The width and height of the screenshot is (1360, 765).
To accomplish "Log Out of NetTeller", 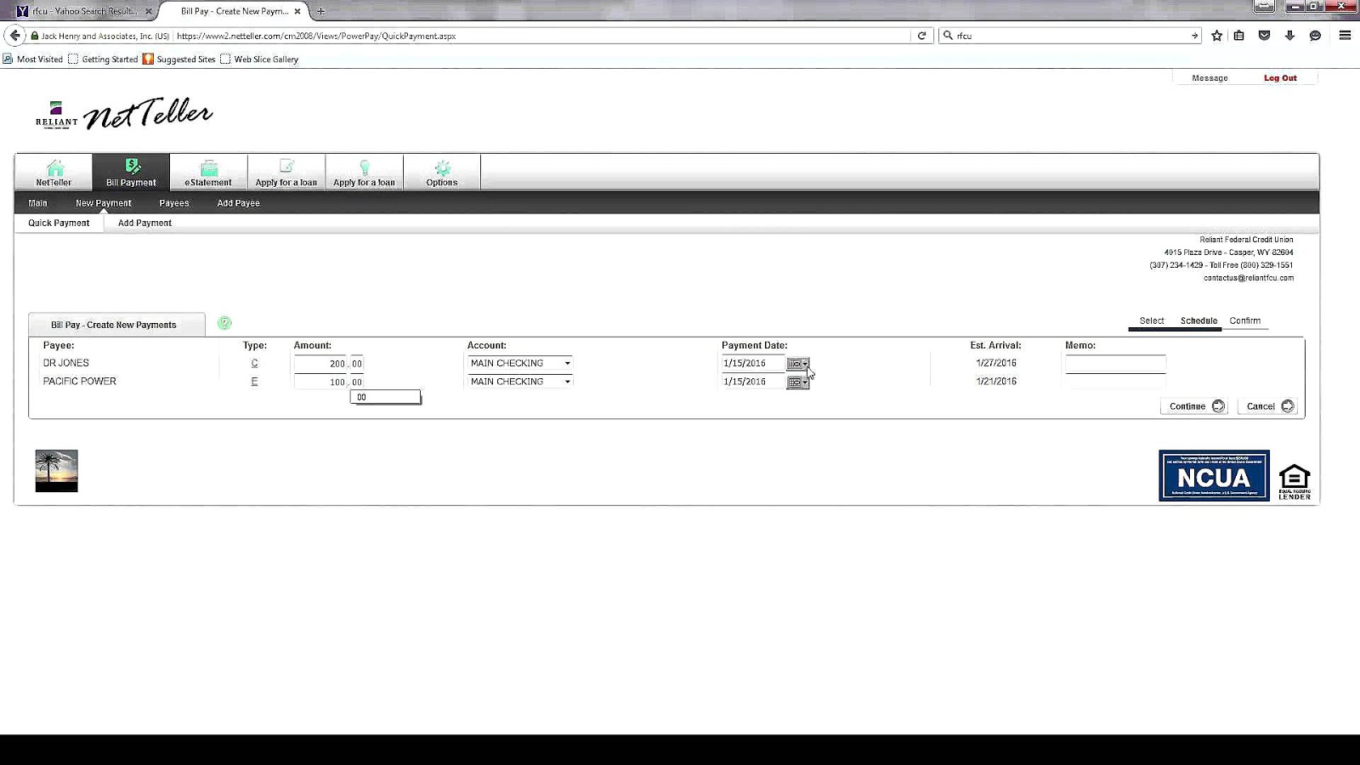I will pos(1280,77).
